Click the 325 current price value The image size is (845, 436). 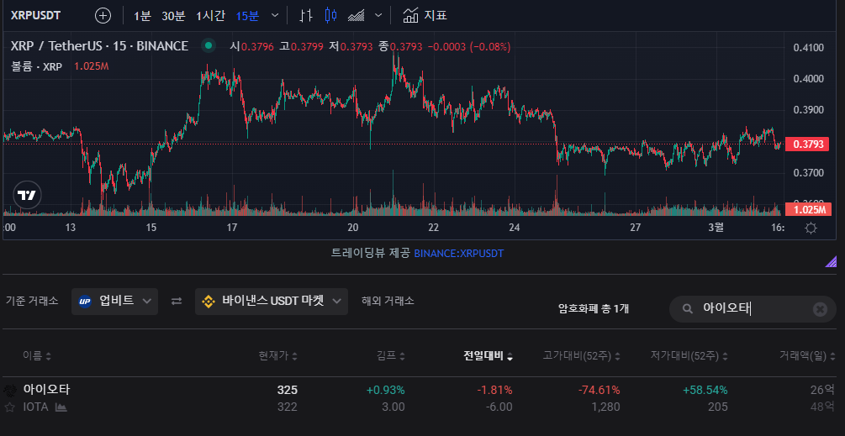pyautogui.click(x=288, y=390)
